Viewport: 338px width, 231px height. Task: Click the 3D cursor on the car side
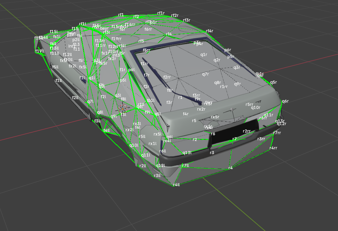(x=123, y=108)
